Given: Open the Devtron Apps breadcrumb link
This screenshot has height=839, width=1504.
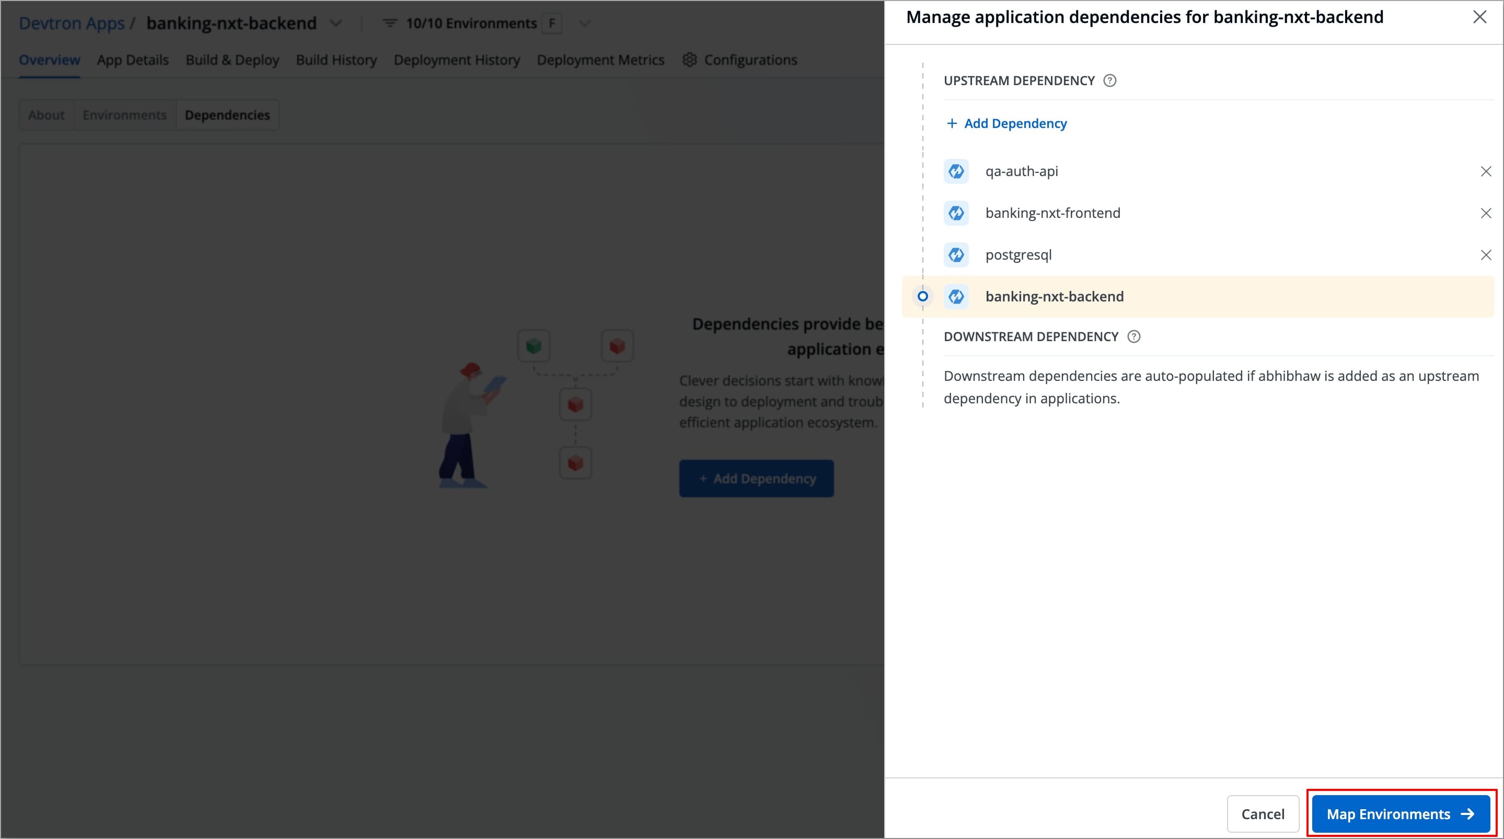Looking at the screenshot, I should tap(72, 23).
